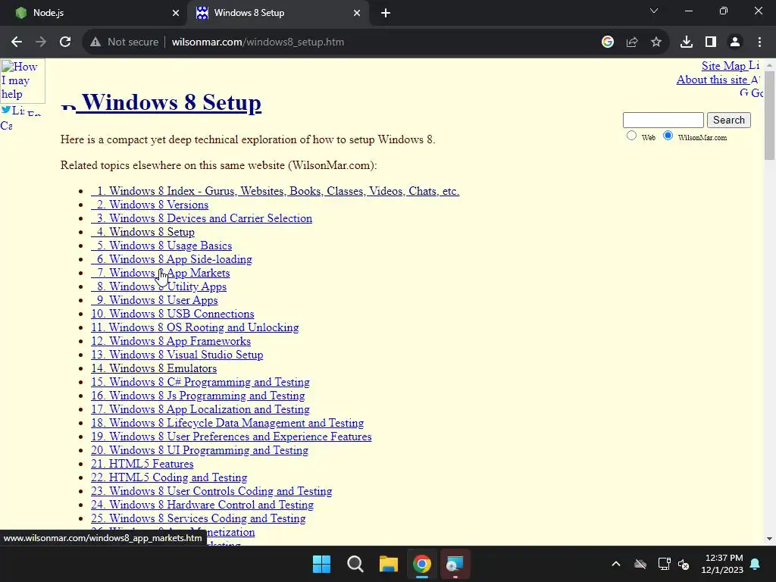Open 8. Windows 8 Utility Apps
Screen dimensions: 776x582
click(x=159, y=286)
